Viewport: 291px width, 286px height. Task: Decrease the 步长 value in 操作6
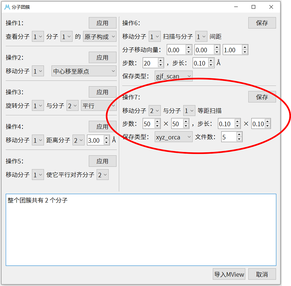[211, 65]
